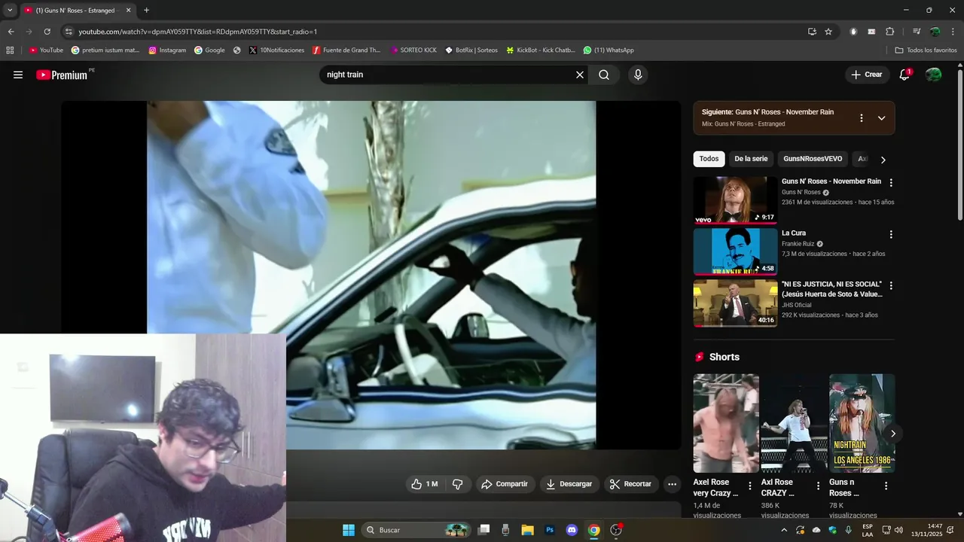Open the YouTube account avatar menu
964x542 pixels.
(x=933, y=75)
